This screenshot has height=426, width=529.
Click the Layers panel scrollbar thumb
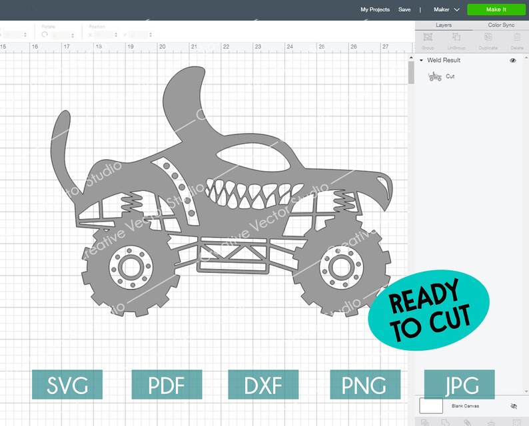tap(411, 73)
